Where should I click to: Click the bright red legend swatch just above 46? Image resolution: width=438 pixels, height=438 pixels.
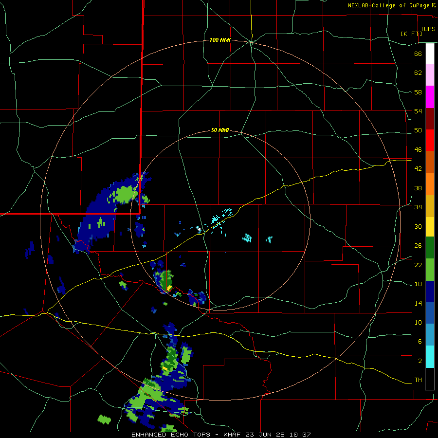click(430, 140)
